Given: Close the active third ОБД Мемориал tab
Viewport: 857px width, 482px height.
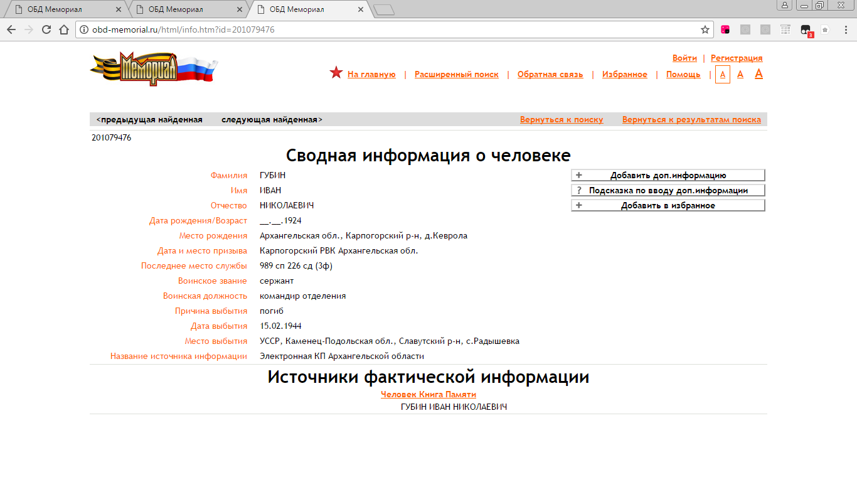Looking at the screenshot, I should (x=360, y=9).
